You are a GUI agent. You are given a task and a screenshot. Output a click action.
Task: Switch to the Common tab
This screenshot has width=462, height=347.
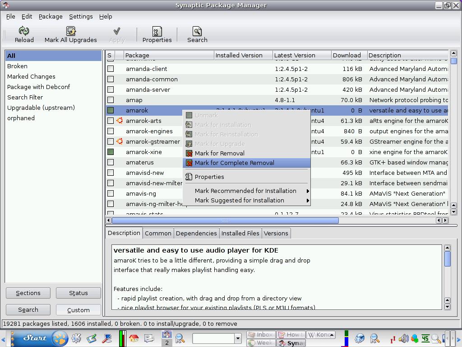click(x=158, y=233)
